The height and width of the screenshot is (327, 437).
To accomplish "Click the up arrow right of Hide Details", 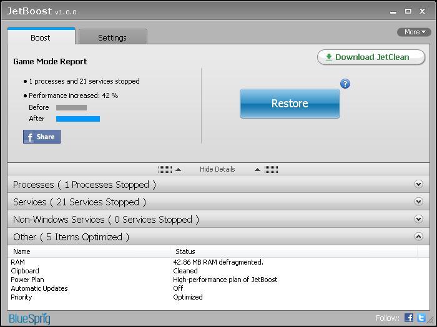I will [x=257, y=170].
